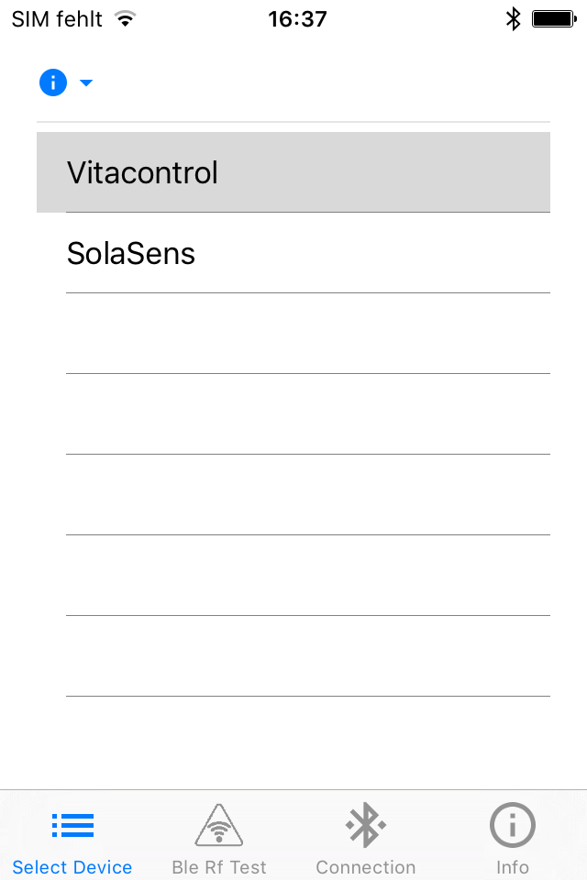Open the Info tab
The image size is (587, 880).
click(x=512, y=839)
